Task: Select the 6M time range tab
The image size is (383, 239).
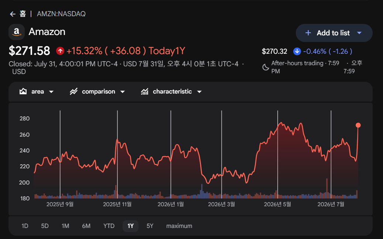Action: pos(86,226)
